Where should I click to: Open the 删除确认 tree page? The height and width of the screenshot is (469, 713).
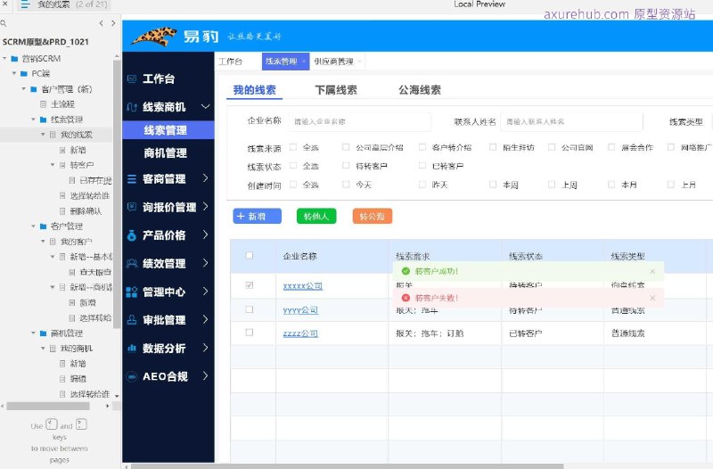click(86, 211)
